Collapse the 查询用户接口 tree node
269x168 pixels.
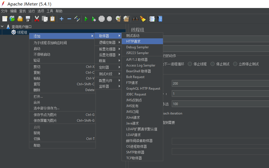tap(2, 26)
